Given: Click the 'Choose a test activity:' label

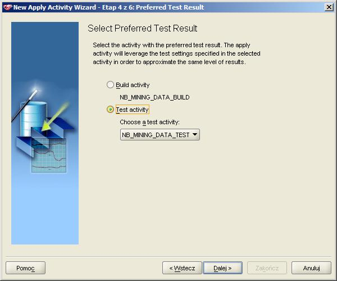Looking at the screenshot, I should coord(149,122).
